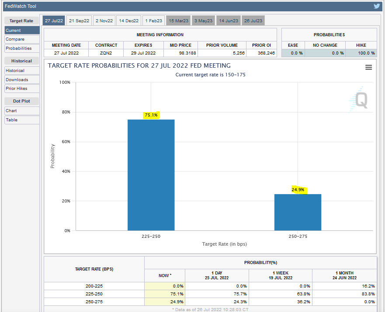Open the Dot Plot Chart view
The width and height of the screenshot is (385, 312).
coord(22,111)
